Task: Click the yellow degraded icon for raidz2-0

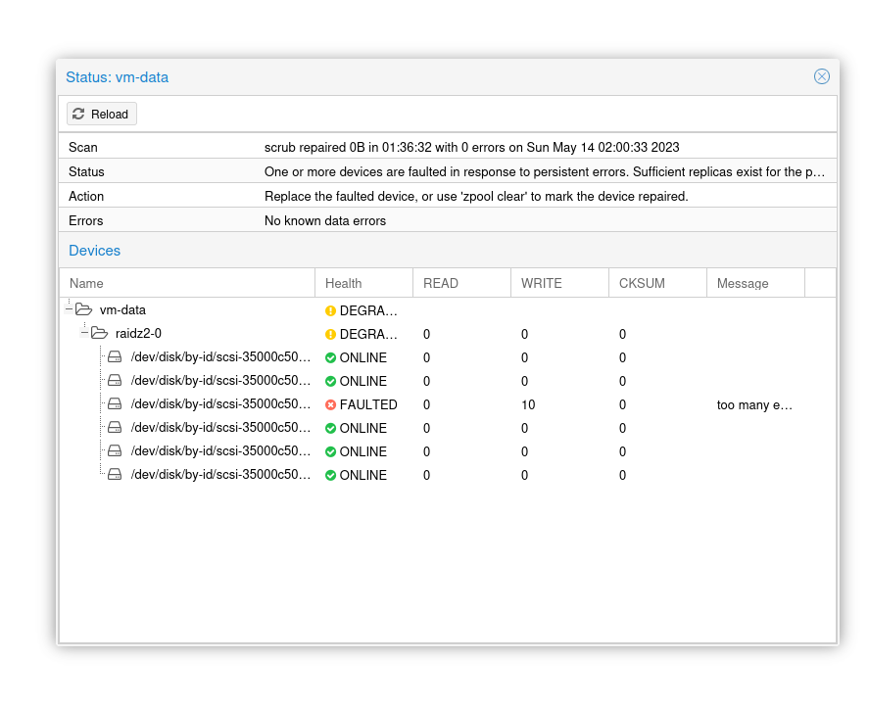Action: 331,334
